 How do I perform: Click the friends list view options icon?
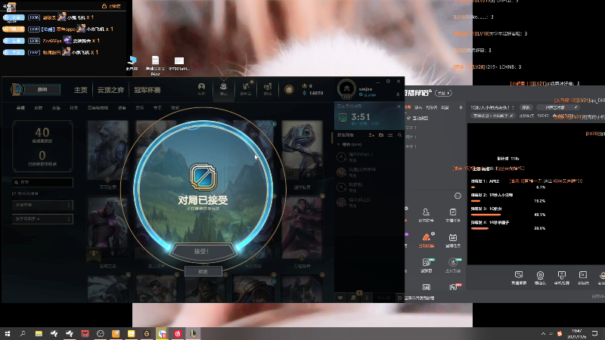[x=390, y=135]
